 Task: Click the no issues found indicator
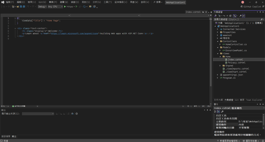point(19,106)
